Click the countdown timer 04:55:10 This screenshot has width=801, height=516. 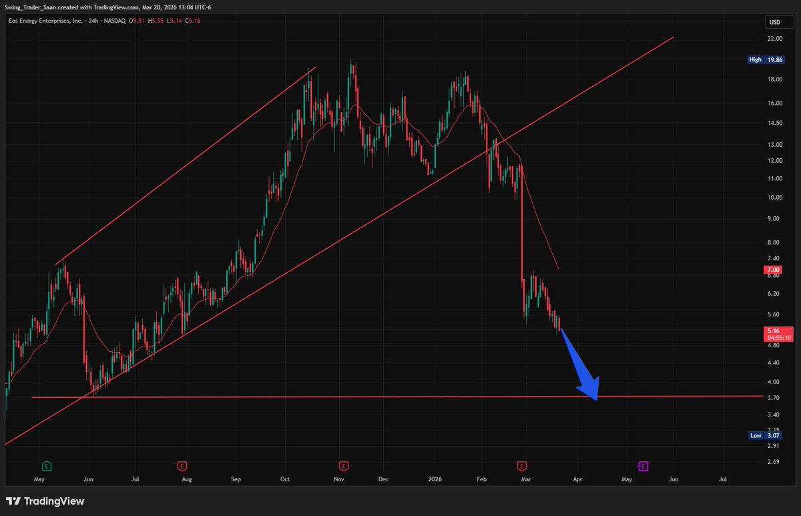point(780,338)
